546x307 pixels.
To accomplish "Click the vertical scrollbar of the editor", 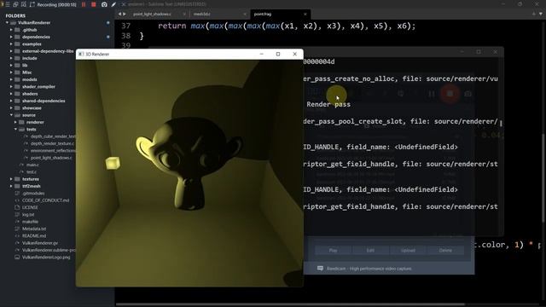I will click(543, 177).
